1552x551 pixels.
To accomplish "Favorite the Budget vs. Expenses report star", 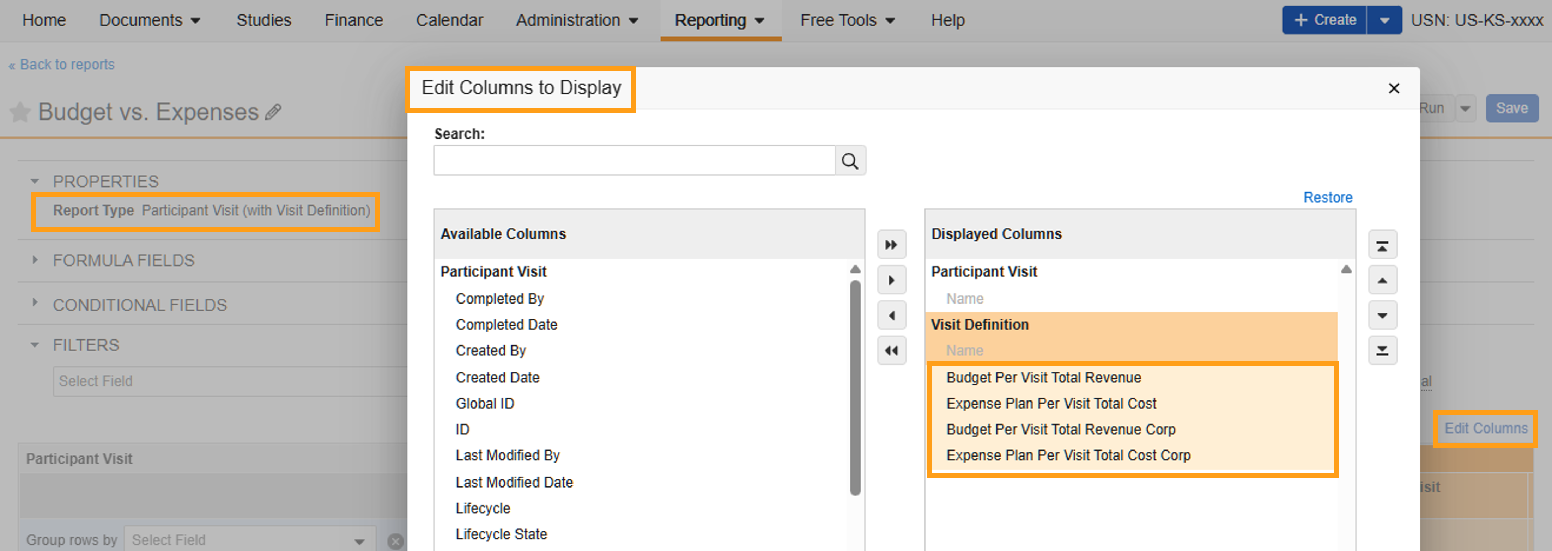I will (20, 112).
